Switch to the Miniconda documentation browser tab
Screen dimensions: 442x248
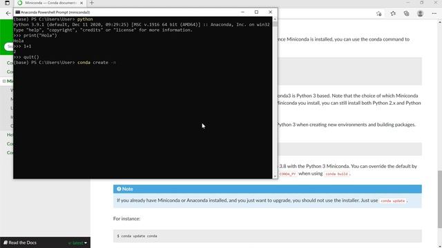(50, 3)
